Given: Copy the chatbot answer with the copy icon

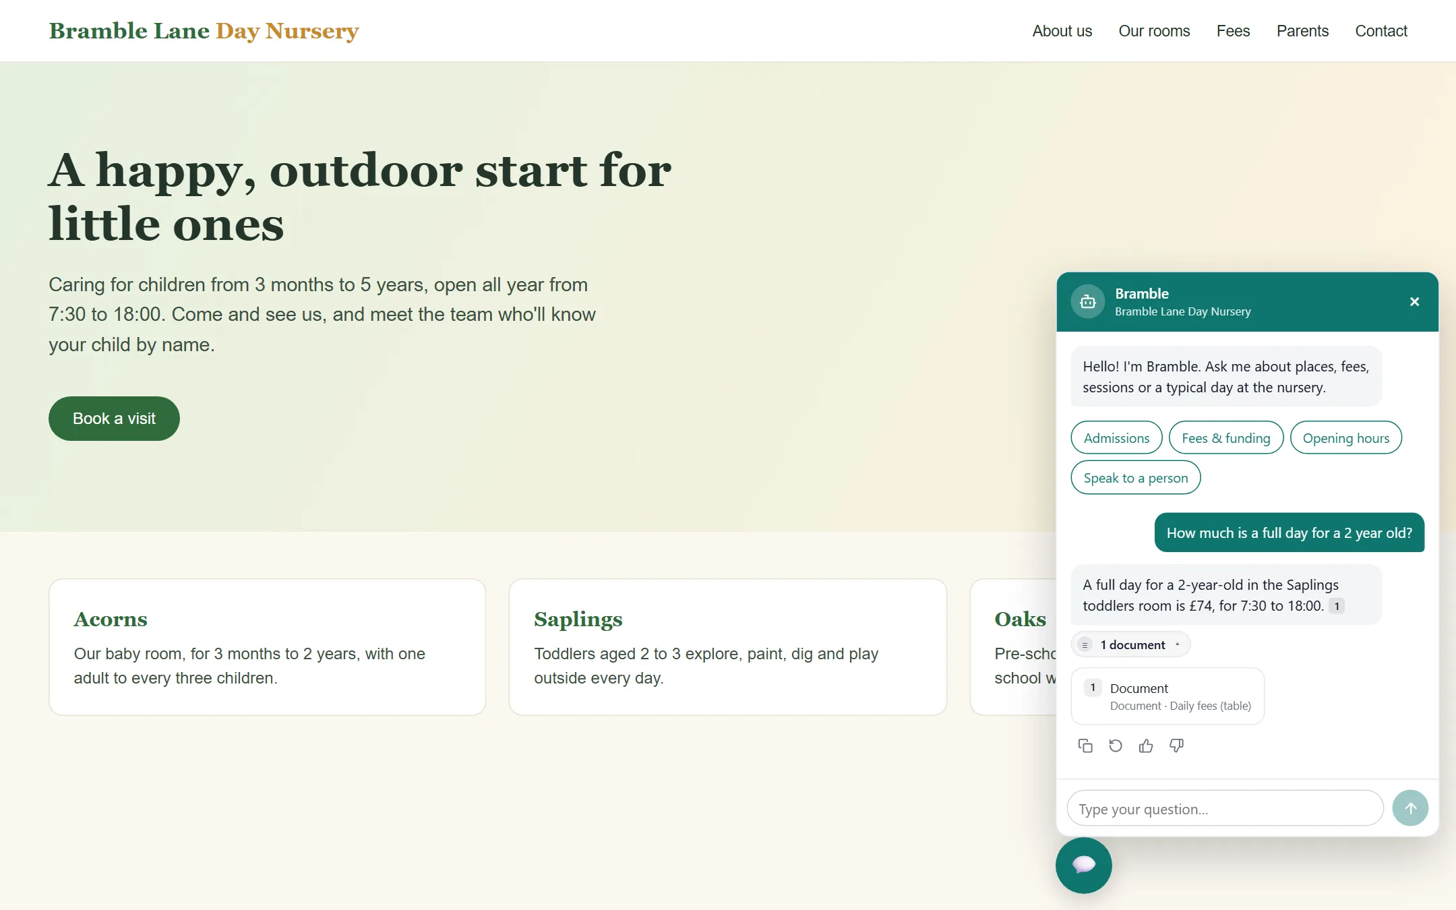Looking at the screenshot, I should click(1085, 746).
